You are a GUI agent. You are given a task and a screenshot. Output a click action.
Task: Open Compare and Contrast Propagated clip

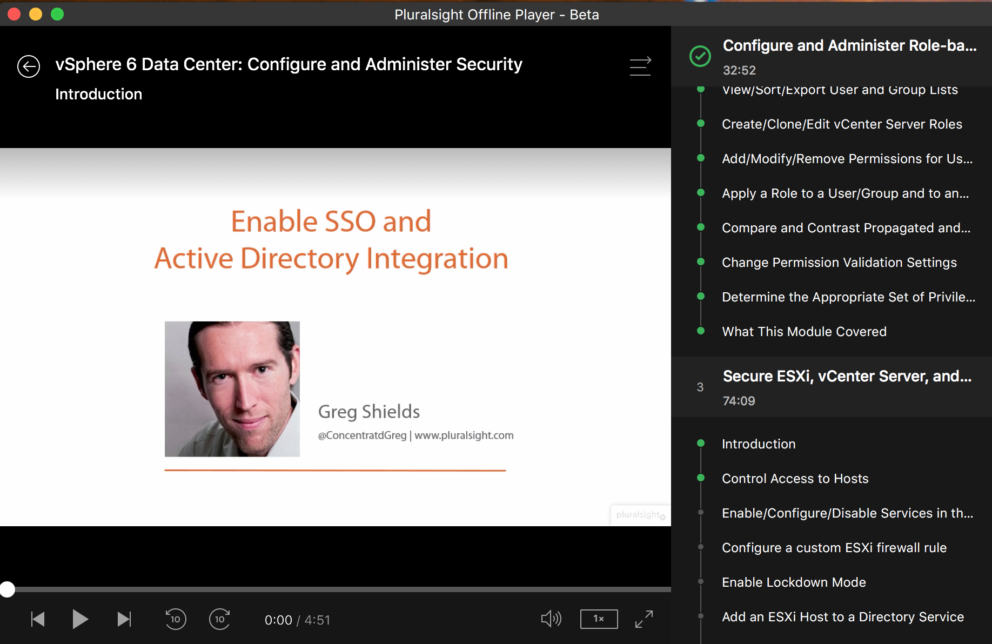click(846, 228)
